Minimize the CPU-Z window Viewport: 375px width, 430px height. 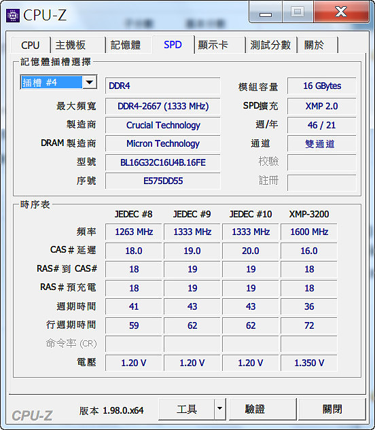(x=266, y=12)
